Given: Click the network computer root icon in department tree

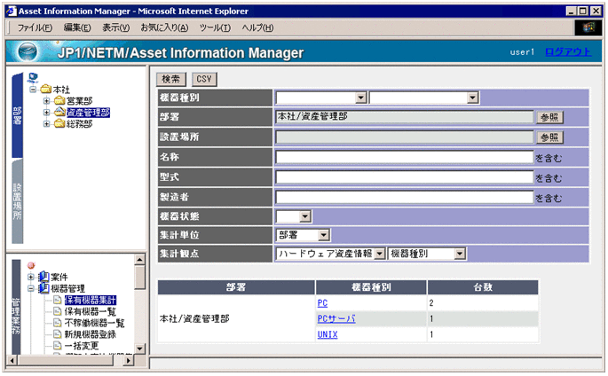Looking at the screenshot, I should tap(33, 78).
